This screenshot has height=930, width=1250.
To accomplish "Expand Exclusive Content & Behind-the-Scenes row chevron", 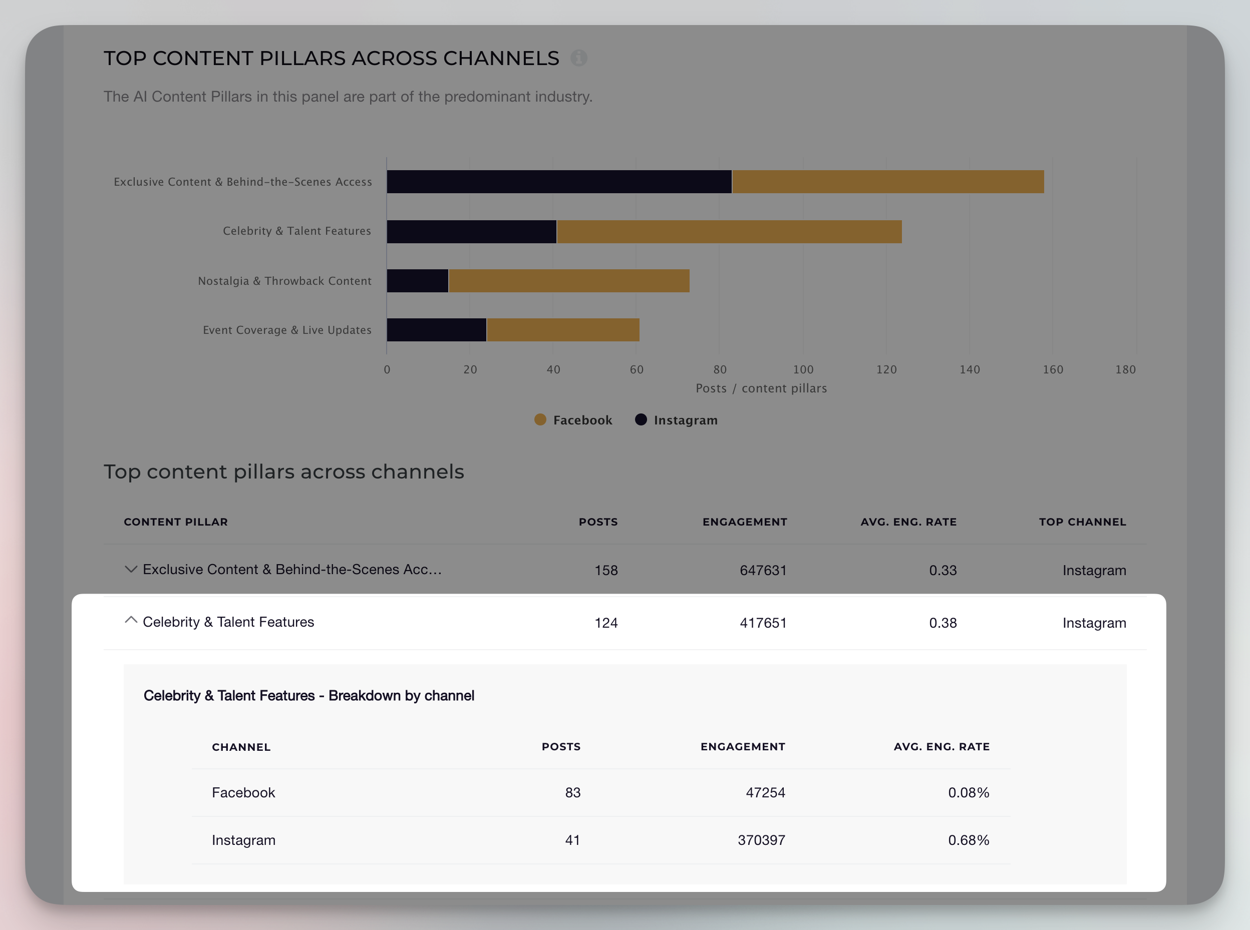I will (x=131, y=569).
